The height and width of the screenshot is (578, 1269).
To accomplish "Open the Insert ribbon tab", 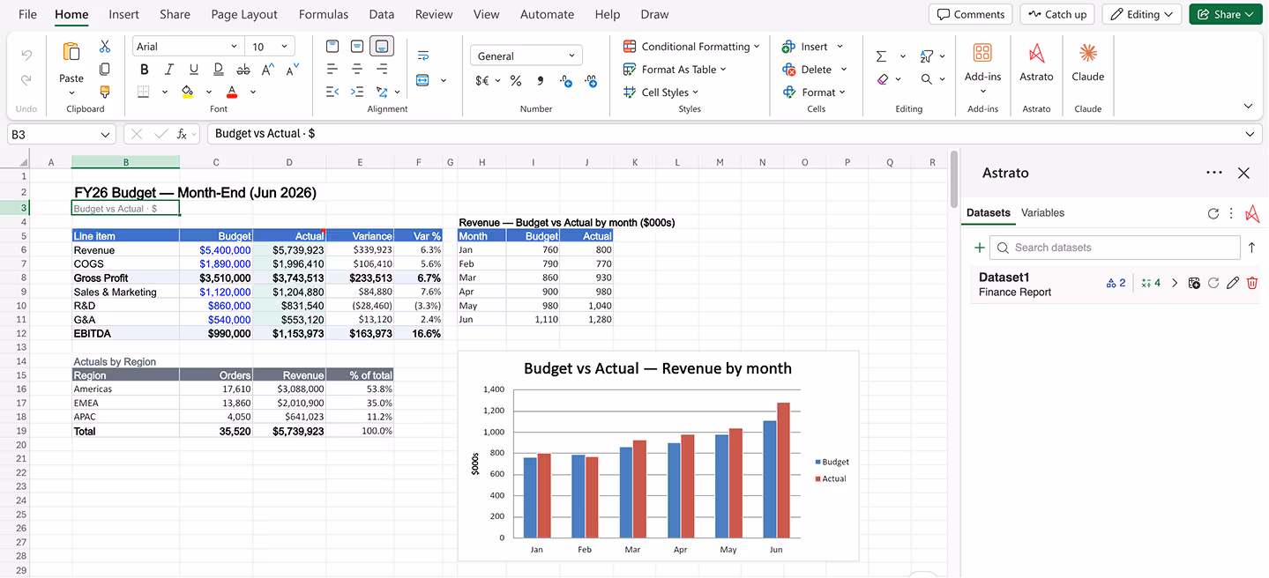I will (x=123, y=14).
